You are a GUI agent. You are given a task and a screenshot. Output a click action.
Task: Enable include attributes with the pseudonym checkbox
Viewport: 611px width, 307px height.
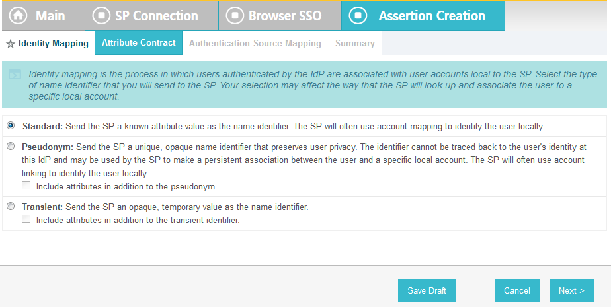pos(26,186)
